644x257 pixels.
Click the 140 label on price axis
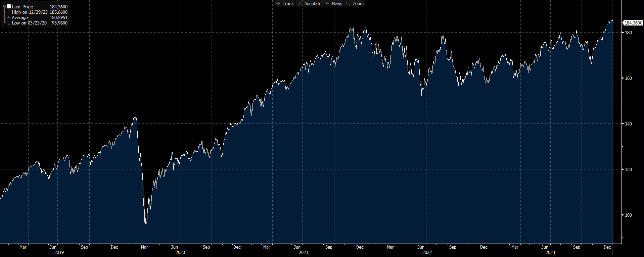tap(628, 124)
